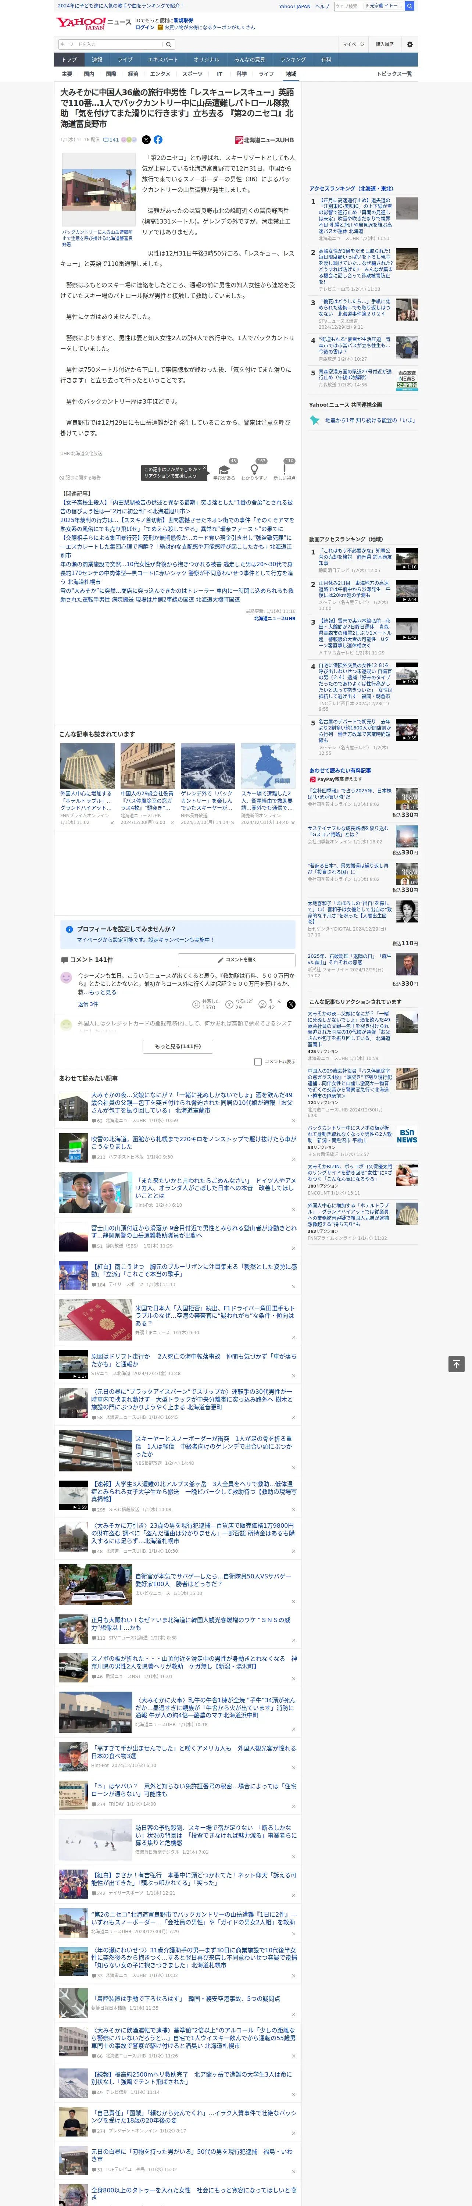Image resolution: width=472 pixels, height=2206 pixels.
Task: Open the BSN NEWS logo thumbnail
Action: tap(407, 1136)
